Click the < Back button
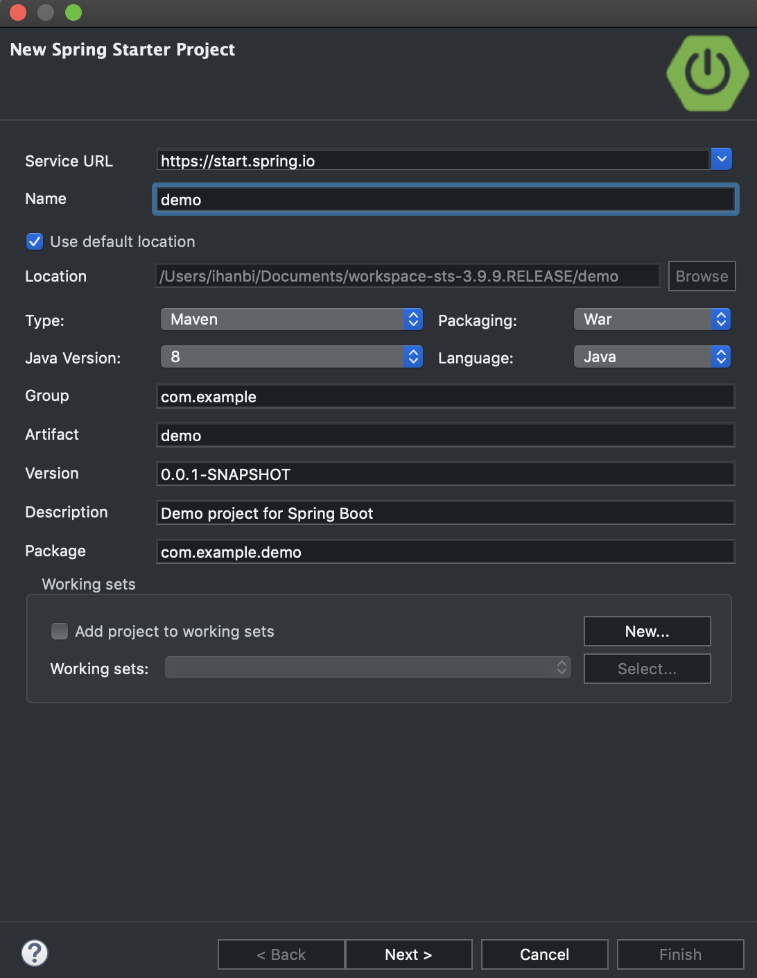 tap(281, 954)
